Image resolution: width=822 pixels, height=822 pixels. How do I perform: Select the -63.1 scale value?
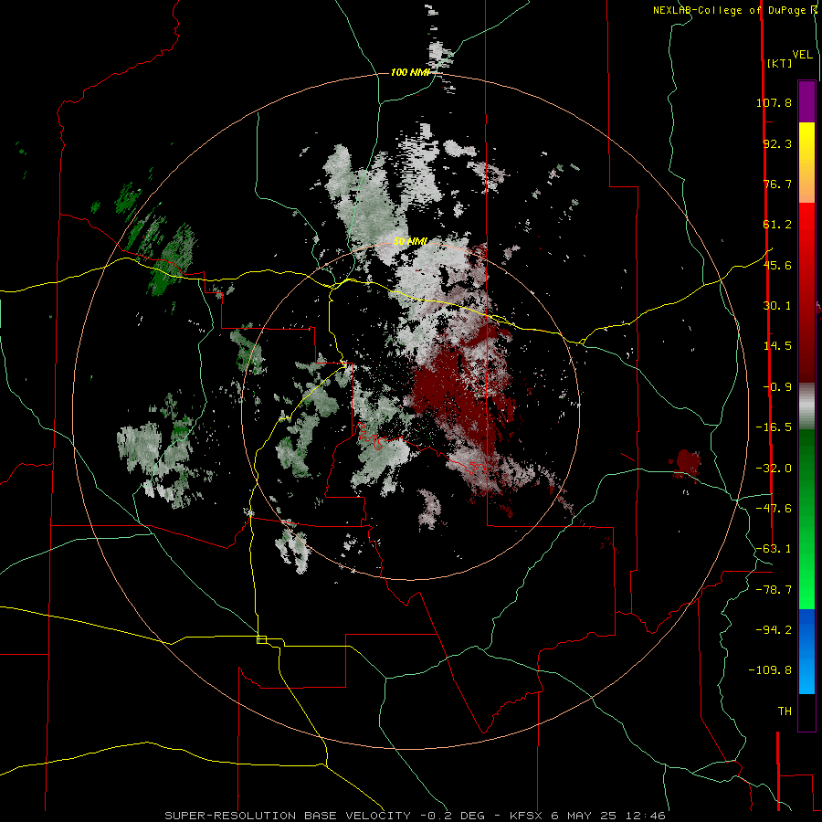tap(774, 549)
